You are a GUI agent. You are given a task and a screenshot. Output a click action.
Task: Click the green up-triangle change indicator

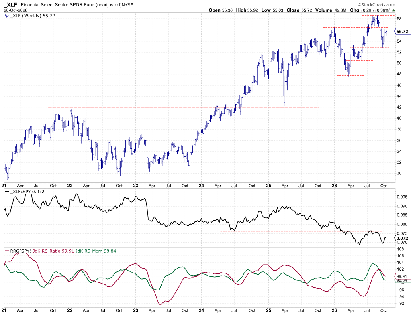point(394,10)
